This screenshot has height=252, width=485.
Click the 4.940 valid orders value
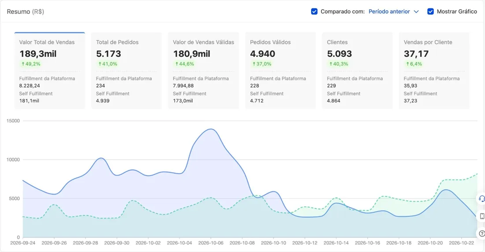coord(263,54)
